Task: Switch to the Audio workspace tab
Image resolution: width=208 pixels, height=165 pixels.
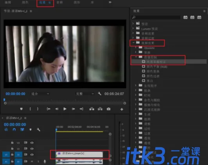Action: [x=59, y=2]
